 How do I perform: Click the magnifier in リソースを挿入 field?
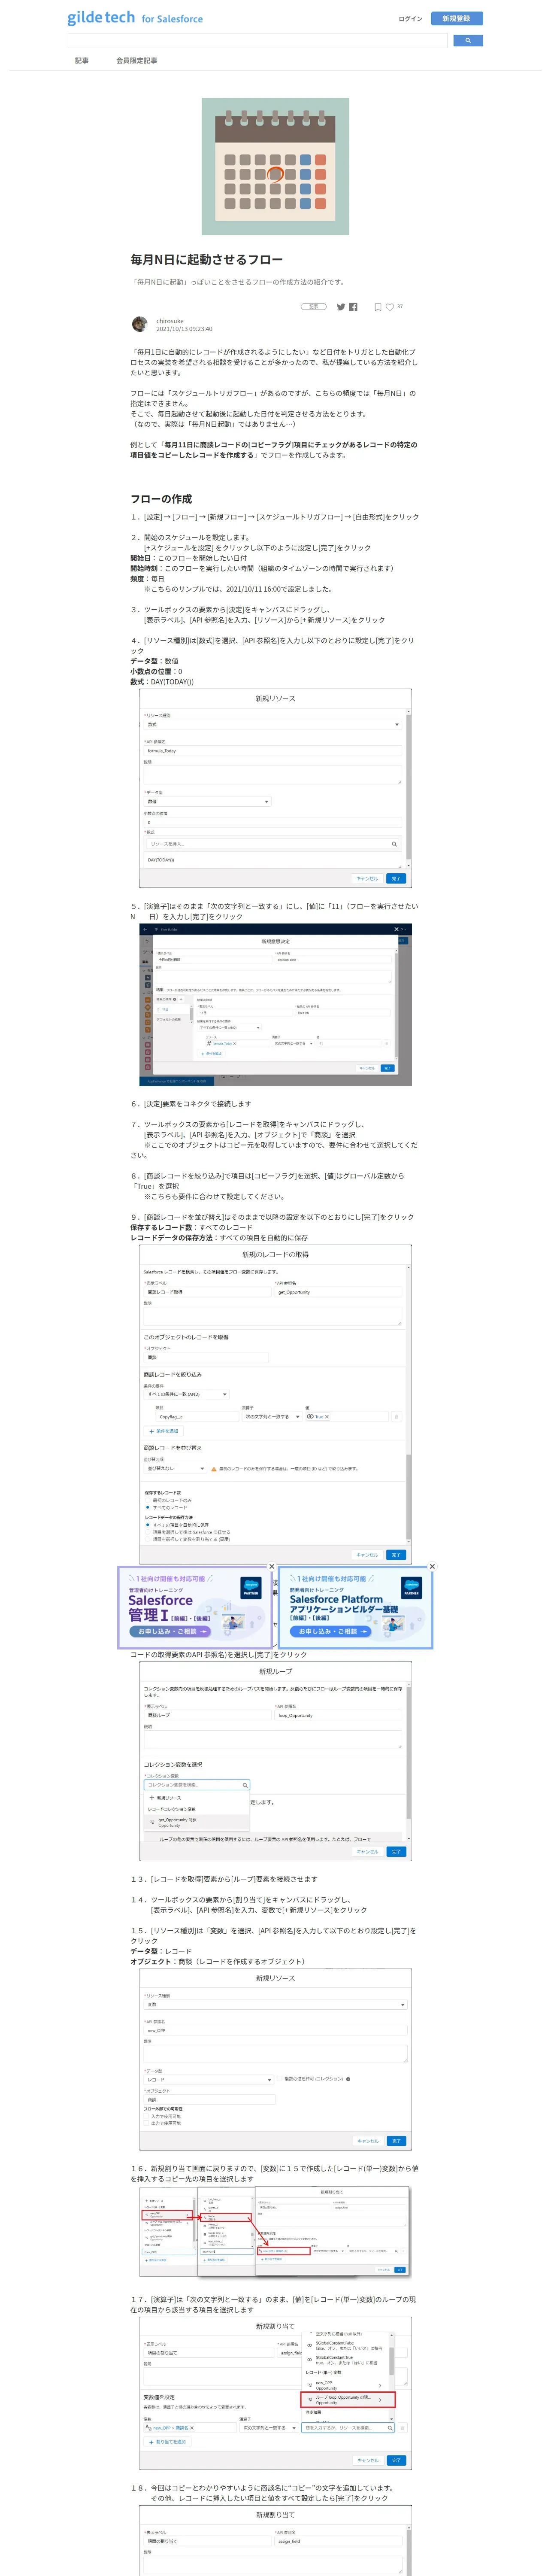[x=394, y=843]
